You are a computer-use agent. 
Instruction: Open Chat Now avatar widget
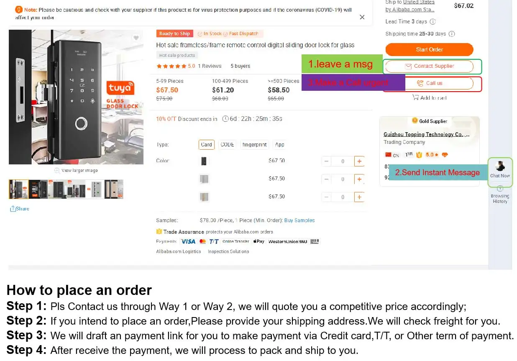500,166
